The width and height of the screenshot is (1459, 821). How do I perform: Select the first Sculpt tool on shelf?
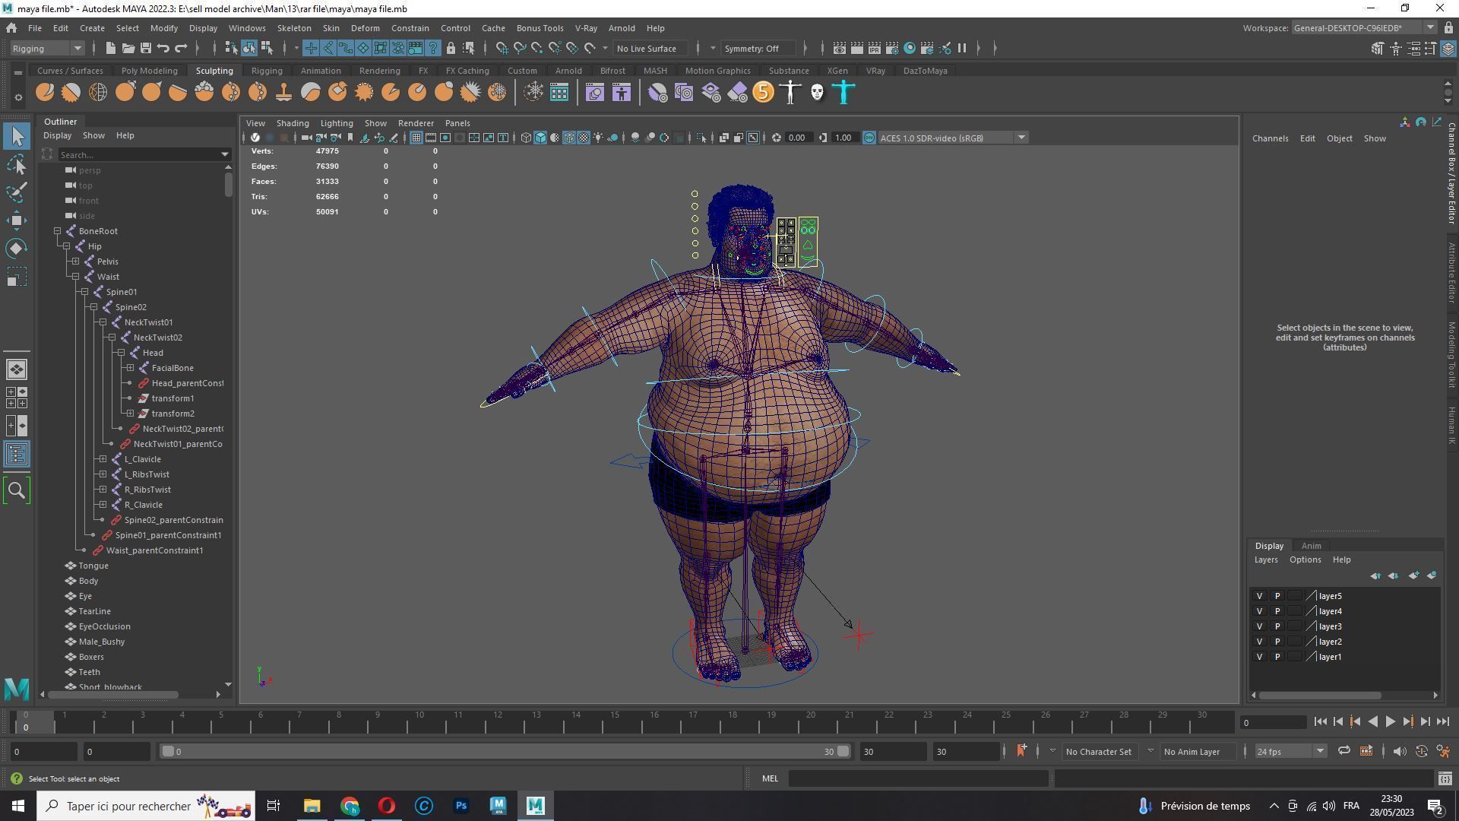tap(45, 93)
